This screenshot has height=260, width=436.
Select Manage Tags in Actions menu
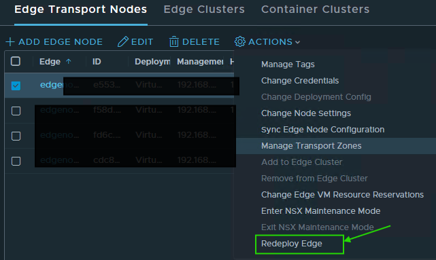tap(288, 64)
